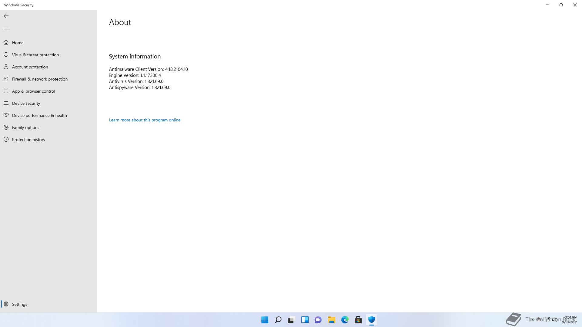Open the Widgets panel from taskbar
Screen dimensions: 582x327
(305, 320)
